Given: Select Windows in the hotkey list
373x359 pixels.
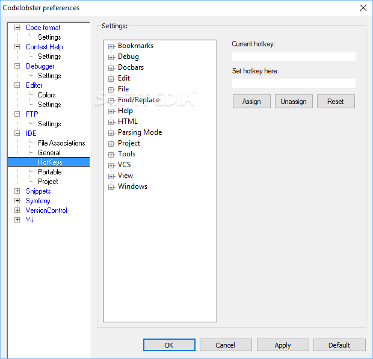Looking at the screenshot, I should pyautogui.click(x=132, y=186).
